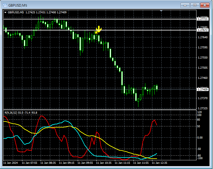Click the 11 Jan 08:35 time label

tap(48, 163)
